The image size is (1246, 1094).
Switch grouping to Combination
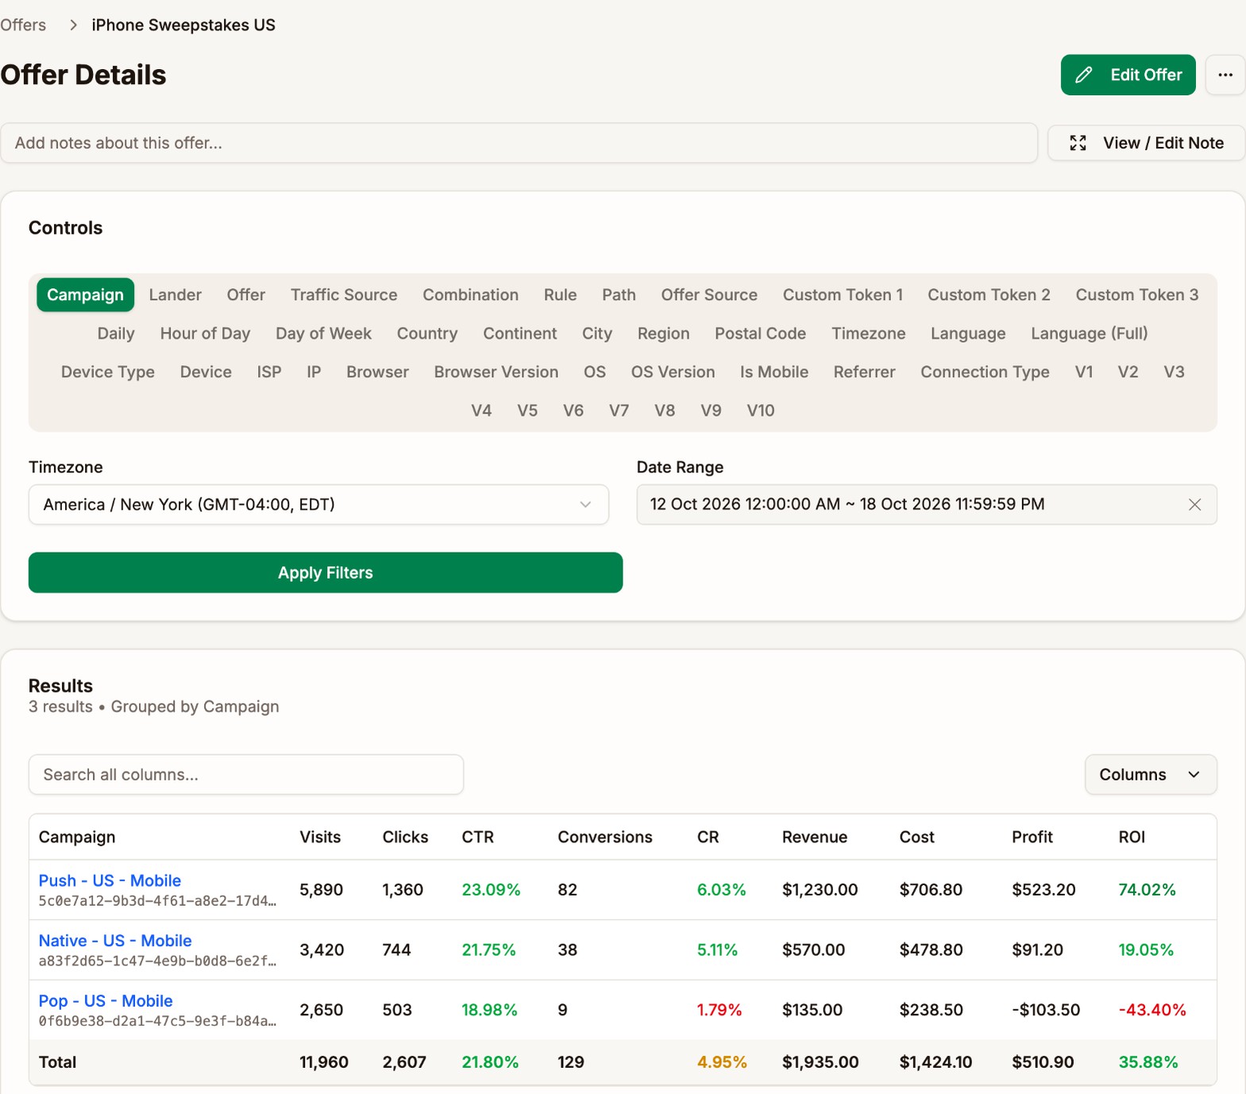[x=470, y=295]
